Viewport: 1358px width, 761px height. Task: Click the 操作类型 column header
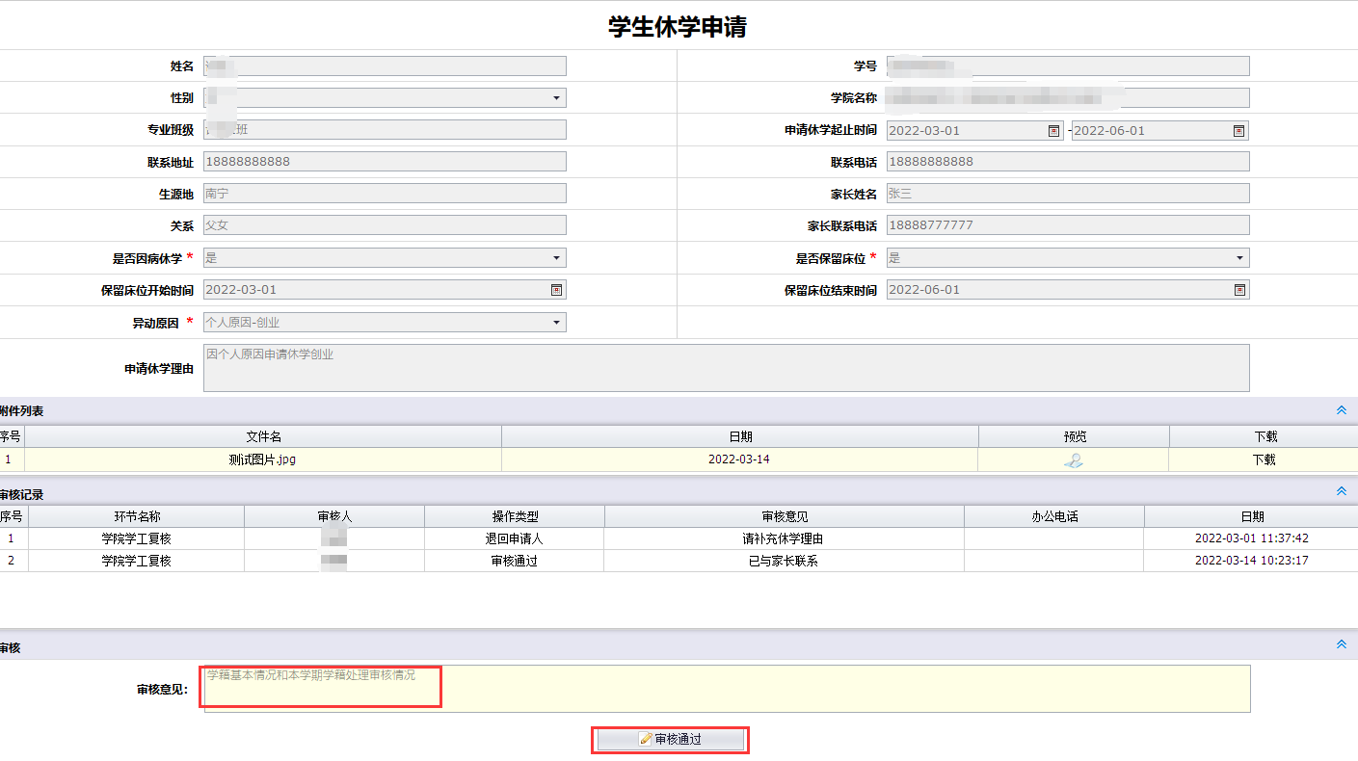tap(514, 517)
